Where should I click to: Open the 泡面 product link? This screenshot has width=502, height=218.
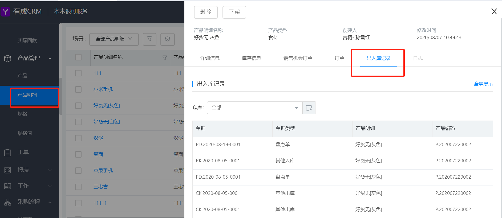pyautogui.click(x=98, y=154)
